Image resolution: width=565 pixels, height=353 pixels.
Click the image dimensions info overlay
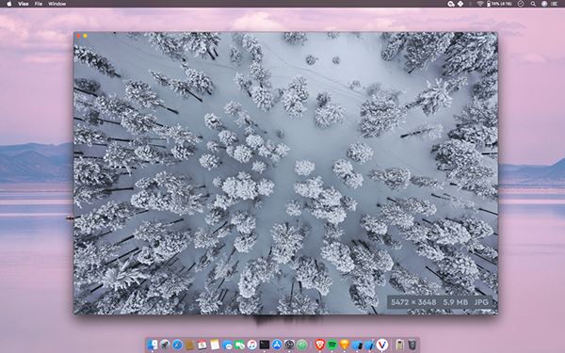[440, 302]
